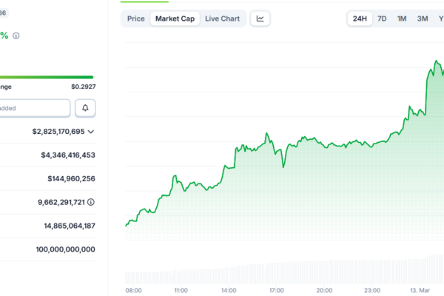Switch chart to 7D range
444x296 pixels.
point(382,18)
